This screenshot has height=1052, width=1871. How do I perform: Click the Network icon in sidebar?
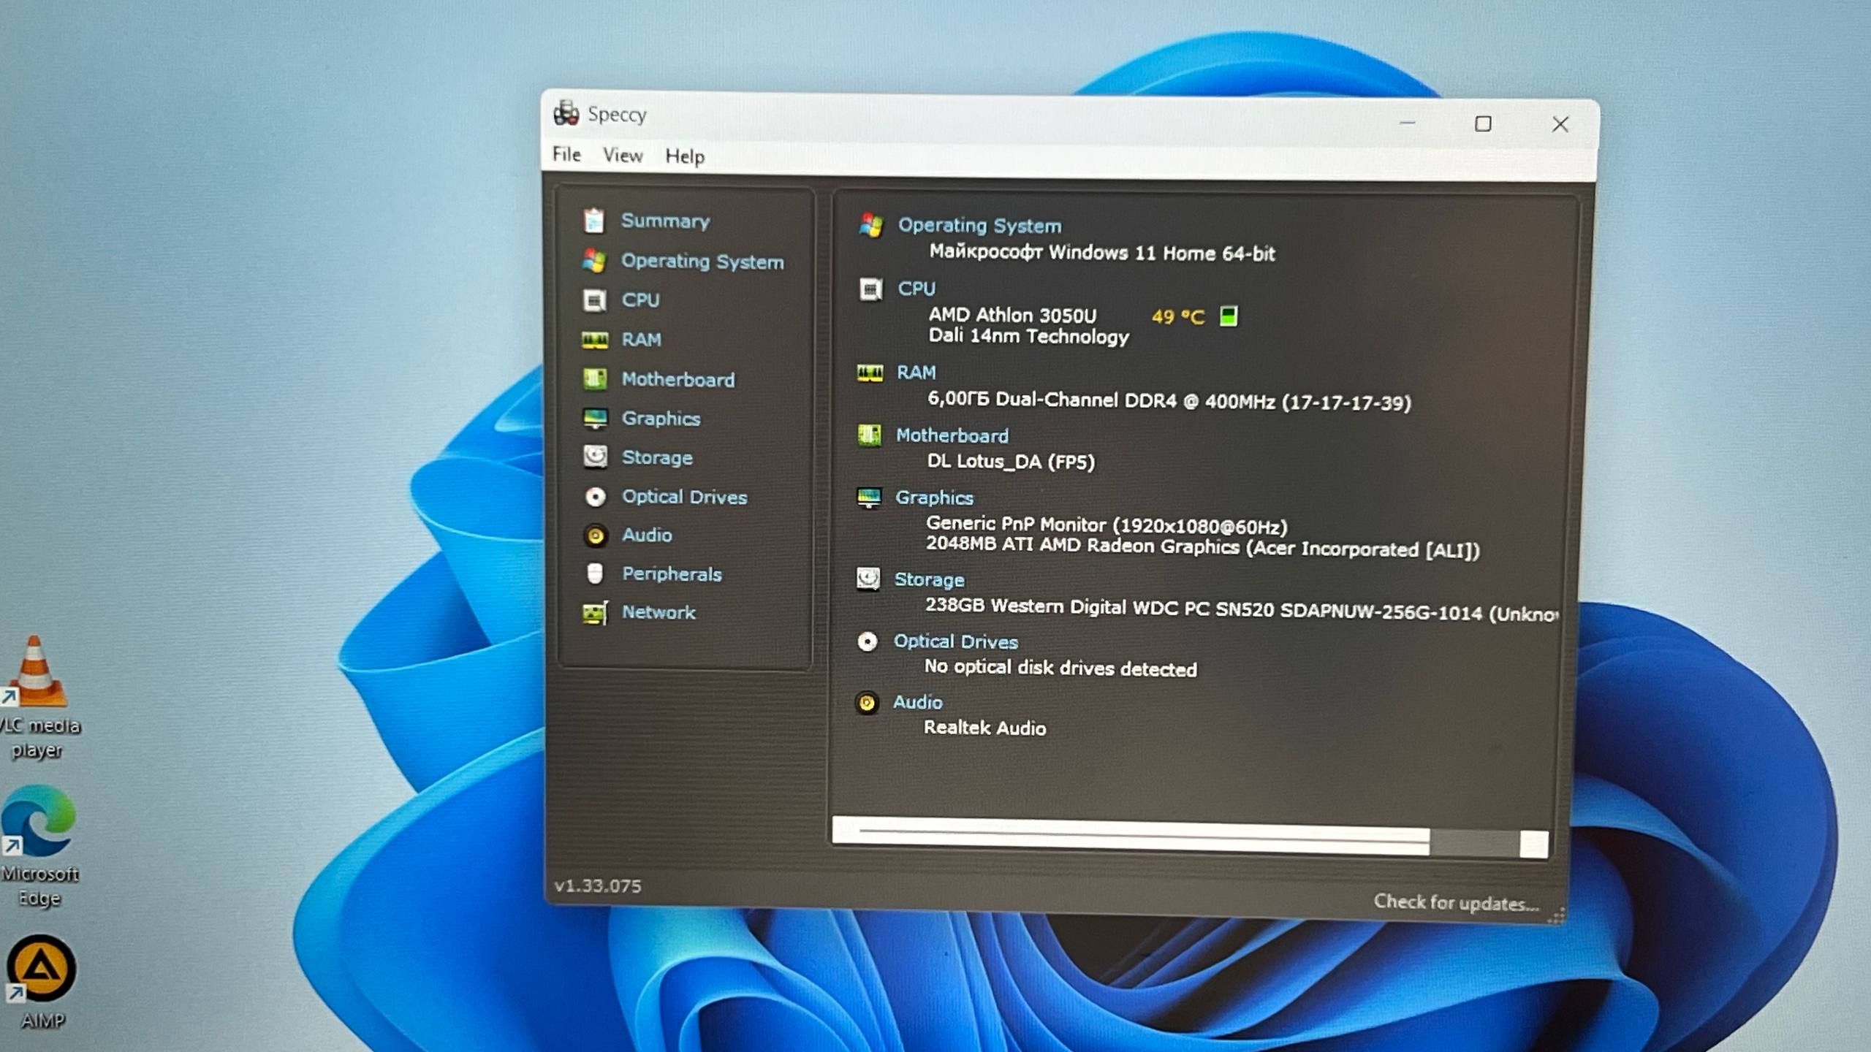click(x=595, y=613)
